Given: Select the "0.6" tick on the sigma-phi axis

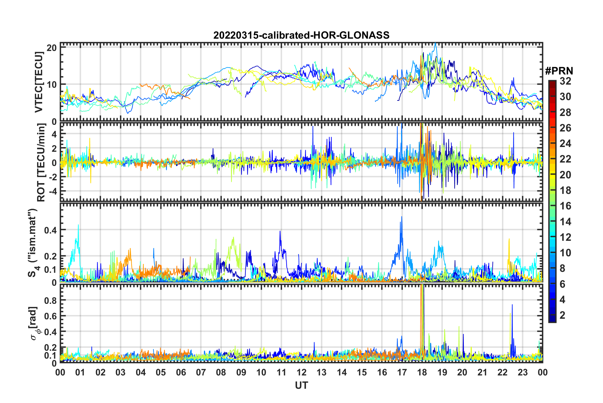Looking at the screenshot, I should pos(51,316).
